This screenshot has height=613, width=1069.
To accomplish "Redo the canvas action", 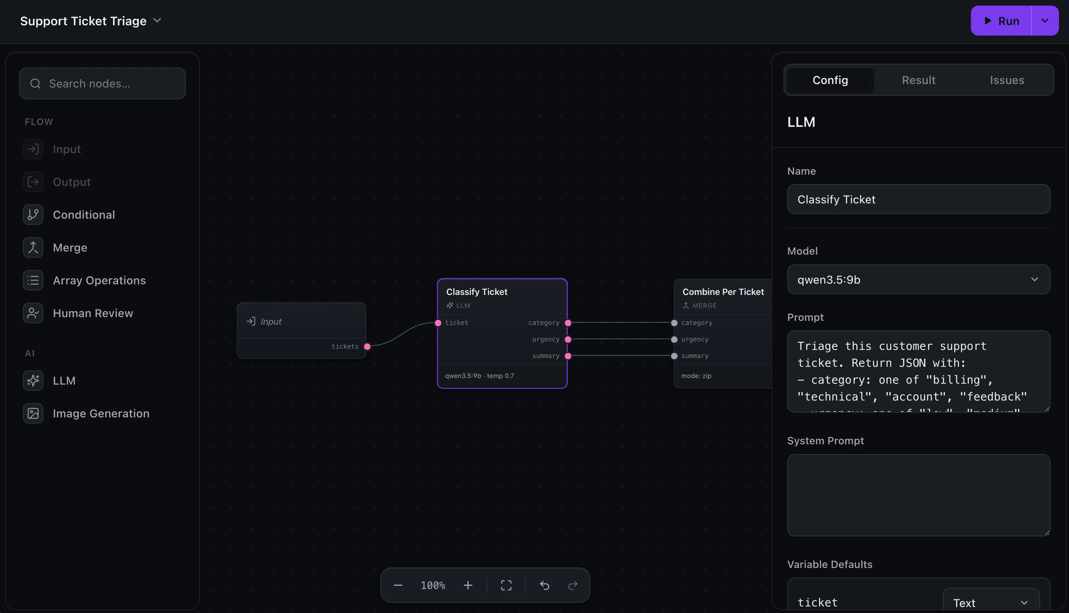I will pos(573,585).
